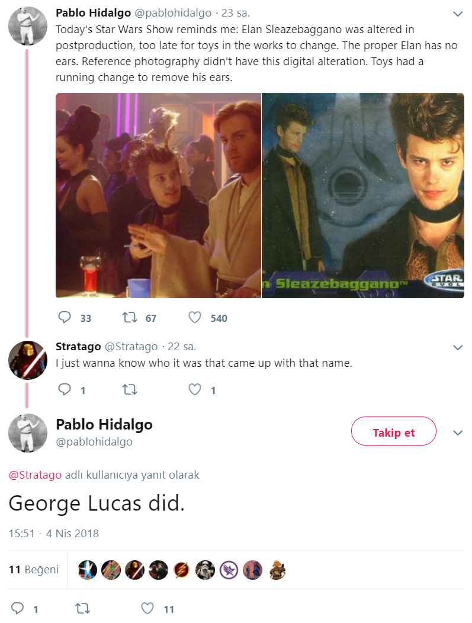The image size is (472, 623).
Task: Click the stormtrooper liker avatar
Action: pos(205,570)
